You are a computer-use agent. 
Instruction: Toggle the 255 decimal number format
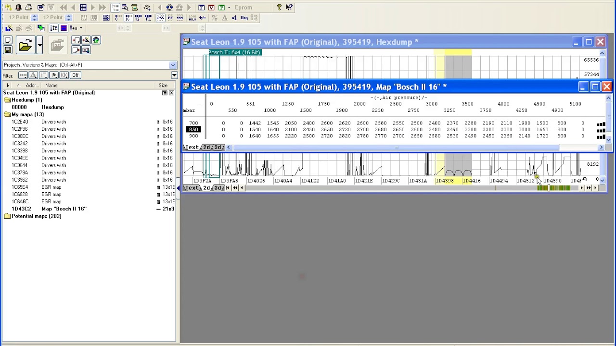pyautogui.click(x=160, y=18)
